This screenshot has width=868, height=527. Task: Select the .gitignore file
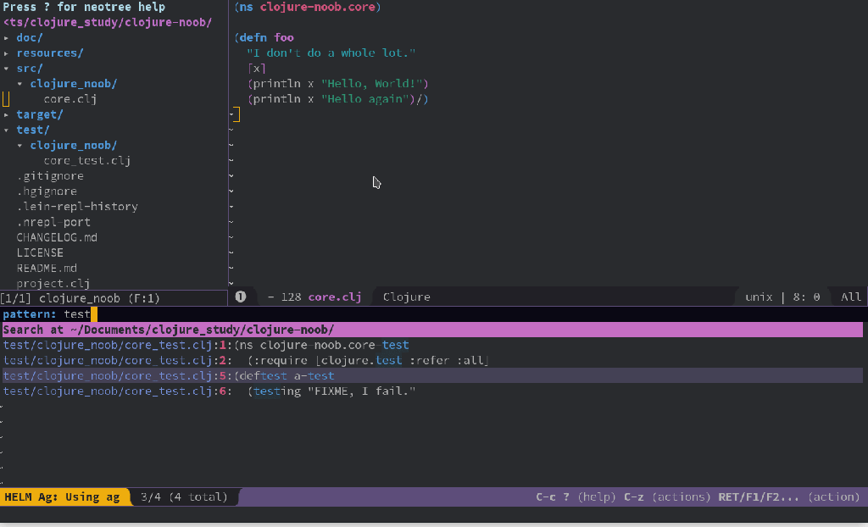coord(50,175)
